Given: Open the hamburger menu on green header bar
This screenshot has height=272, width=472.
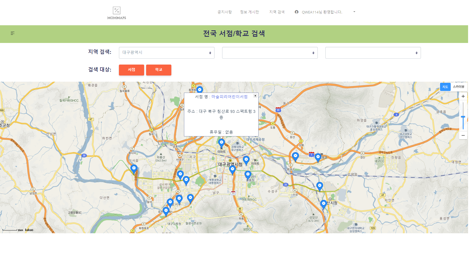Looking at the screenshot, I should [12, 33].
